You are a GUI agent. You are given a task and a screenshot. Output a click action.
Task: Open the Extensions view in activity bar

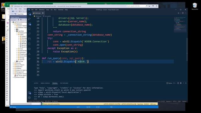(30, 24)
